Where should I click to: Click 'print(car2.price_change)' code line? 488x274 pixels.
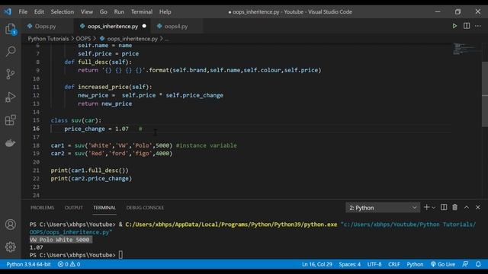coord(91,179)
